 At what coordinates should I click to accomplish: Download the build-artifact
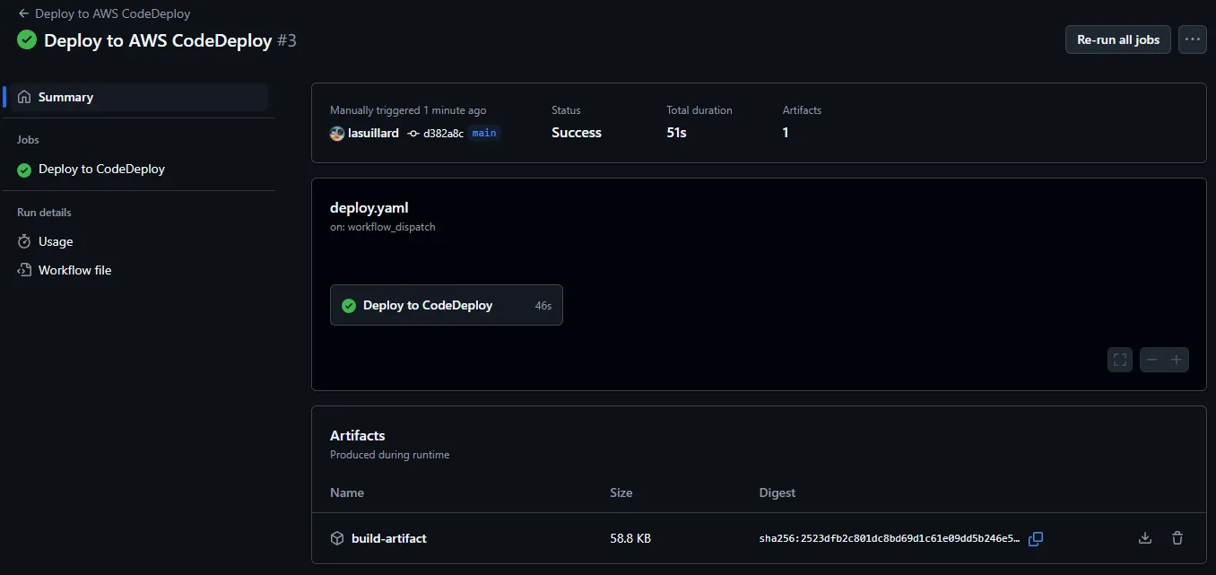1144,537
